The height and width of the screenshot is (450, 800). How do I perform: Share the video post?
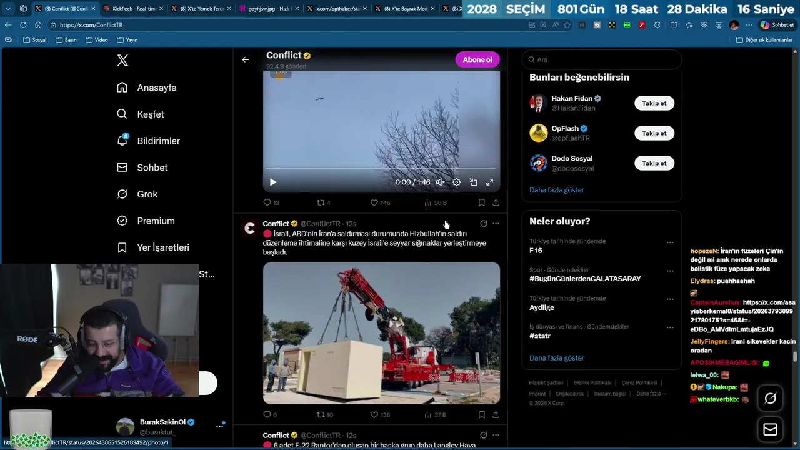pos(496,202)
